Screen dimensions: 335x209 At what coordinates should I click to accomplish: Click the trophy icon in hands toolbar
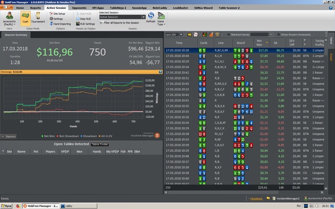coord(217,34)
